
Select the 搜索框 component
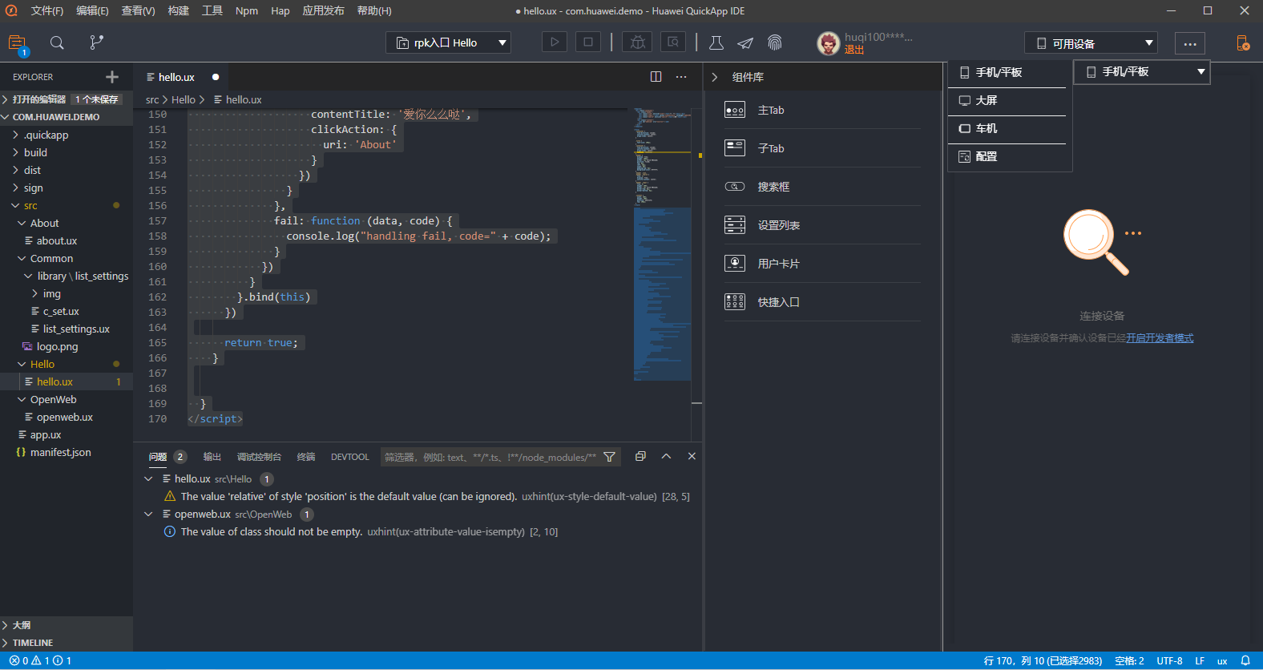point(822,187)
